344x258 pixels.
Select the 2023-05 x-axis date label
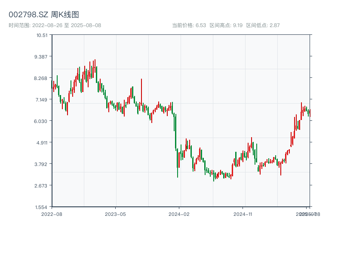coord(116,214)
